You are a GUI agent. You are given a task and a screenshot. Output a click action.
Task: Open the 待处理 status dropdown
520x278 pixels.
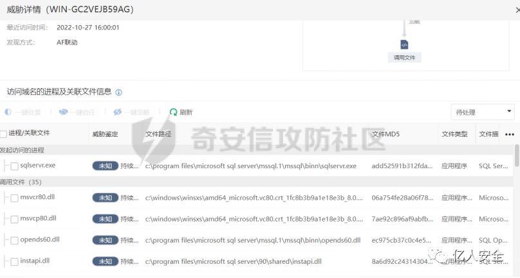483,112
